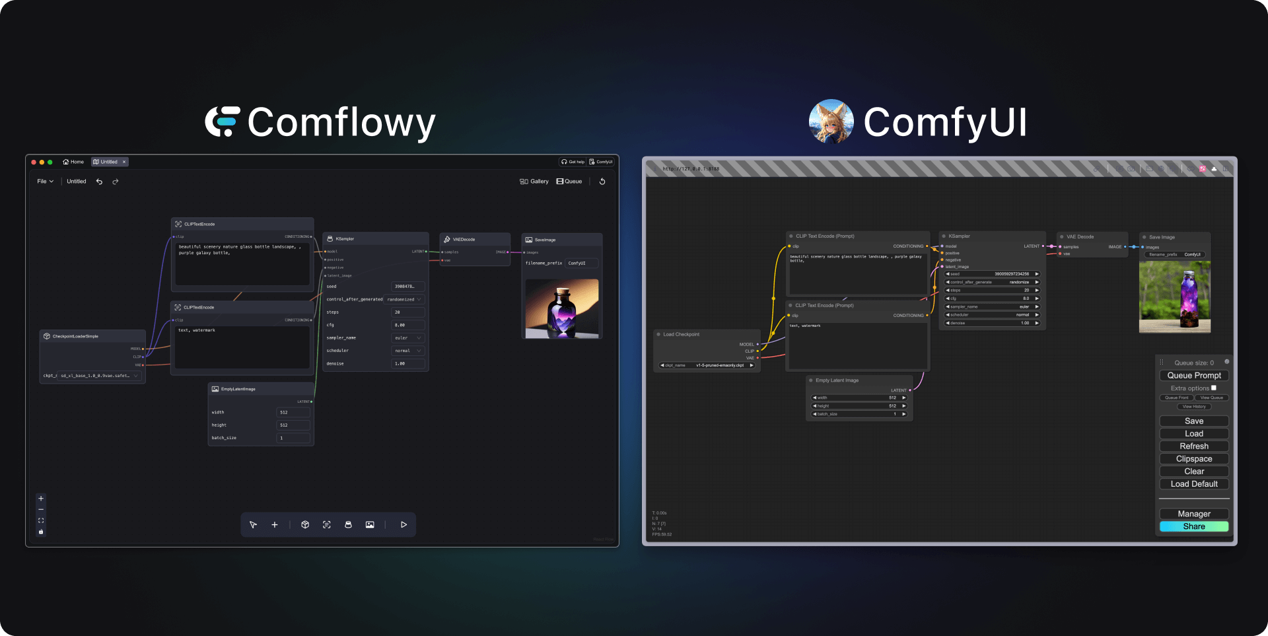Click the VAEDecode node icon
Image resolution: width=1268 pixels, height=636 pixels.
tap(447, 240)
